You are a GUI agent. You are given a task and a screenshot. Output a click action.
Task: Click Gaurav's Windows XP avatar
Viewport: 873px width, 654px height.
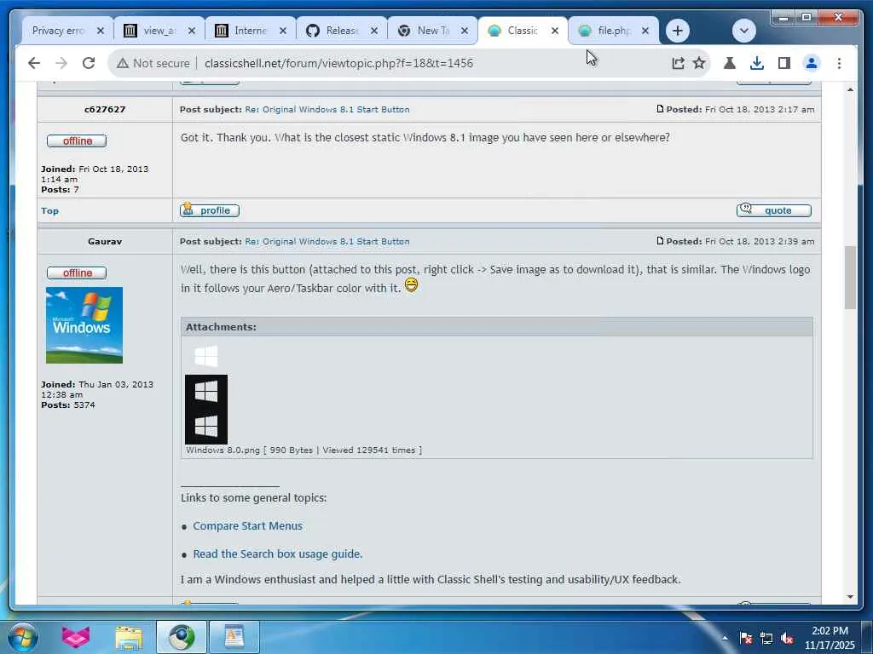(84, 324)
